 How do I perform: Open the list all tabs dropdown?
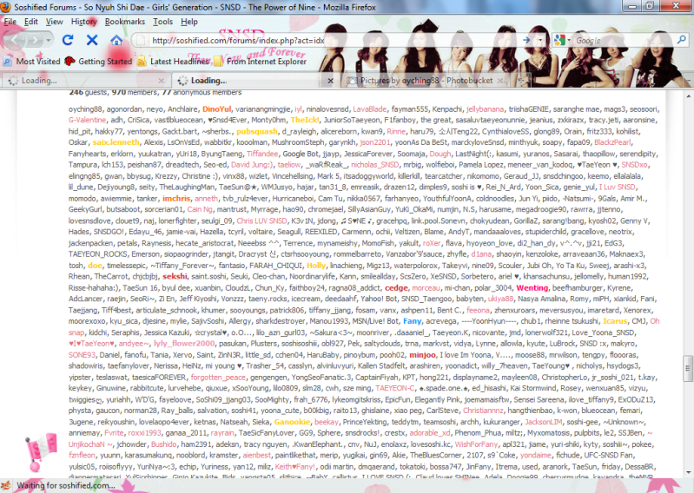(x=688, y=81)
